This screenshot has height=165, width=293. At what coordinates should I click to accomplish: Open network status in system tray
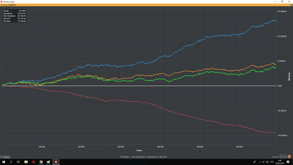[267, 162]
